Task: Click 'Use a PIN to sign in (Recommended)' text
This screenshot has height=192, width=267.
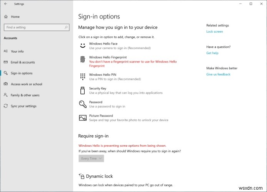Action: coord(115,79)
